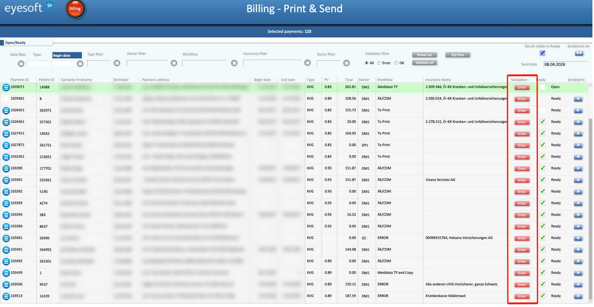Click the Zip Files button
The image size is (594, 307).
pyautogui.click(x=458, y=55)
